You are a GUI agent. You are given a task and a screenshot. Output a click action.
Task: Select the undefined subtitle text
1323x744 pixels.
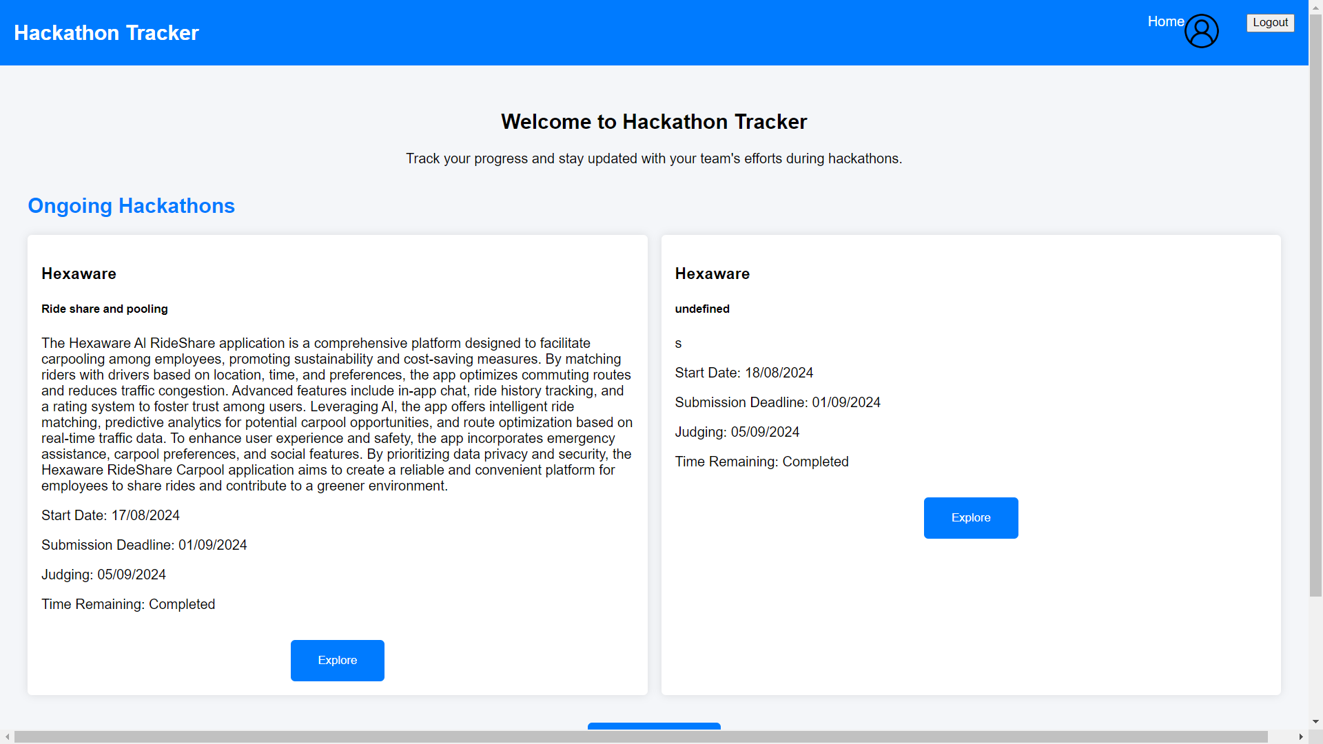(702, 309)
